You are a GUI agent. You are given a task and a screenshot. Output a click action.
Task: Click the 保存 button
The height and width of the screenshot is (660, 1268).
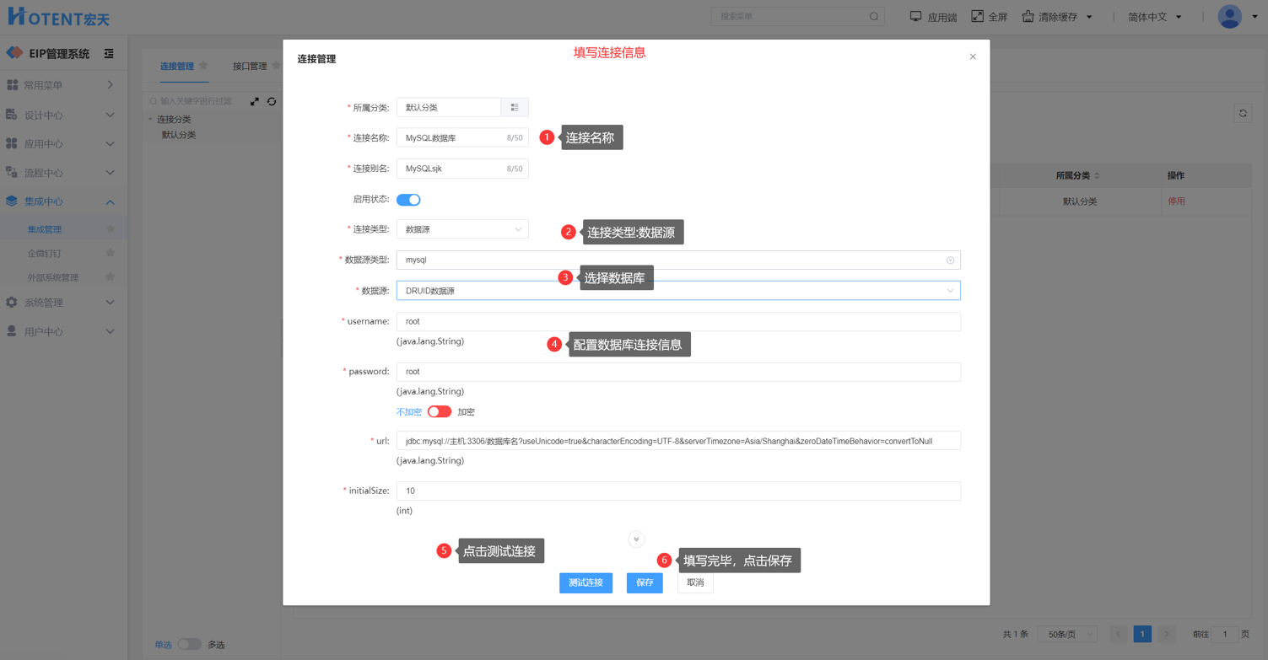click(x=645, y=582)
